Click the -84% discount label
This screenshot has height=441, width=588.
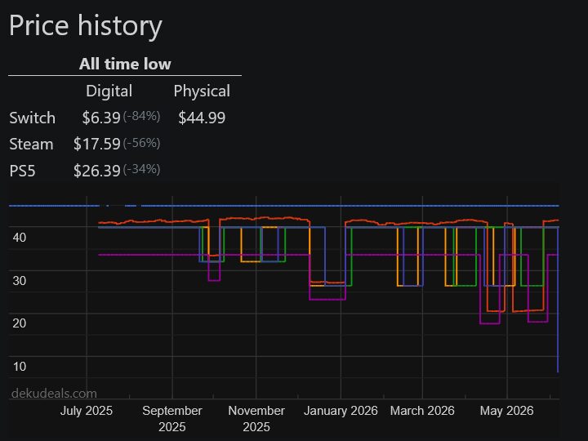[141, 117]
